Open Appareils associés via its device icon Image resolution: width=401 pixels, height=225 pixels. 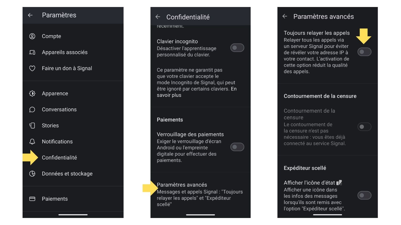tap(32, 52)
